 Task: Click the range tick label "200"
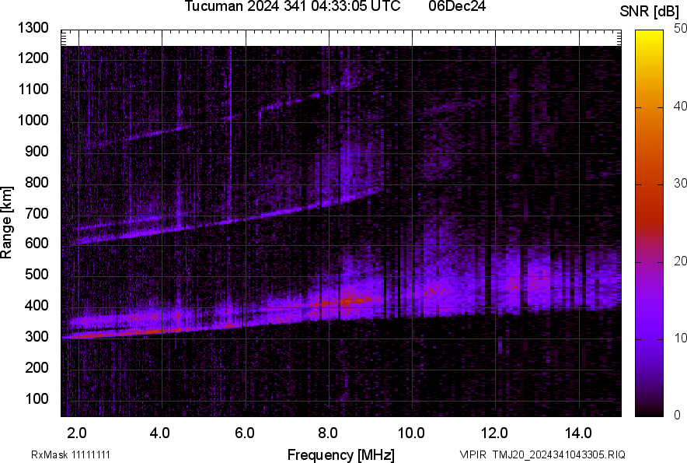point(37,367)
